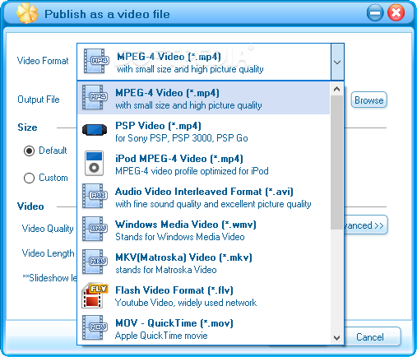Click the format list scroll up arrow
417x357 pixels.
point(337,89)
